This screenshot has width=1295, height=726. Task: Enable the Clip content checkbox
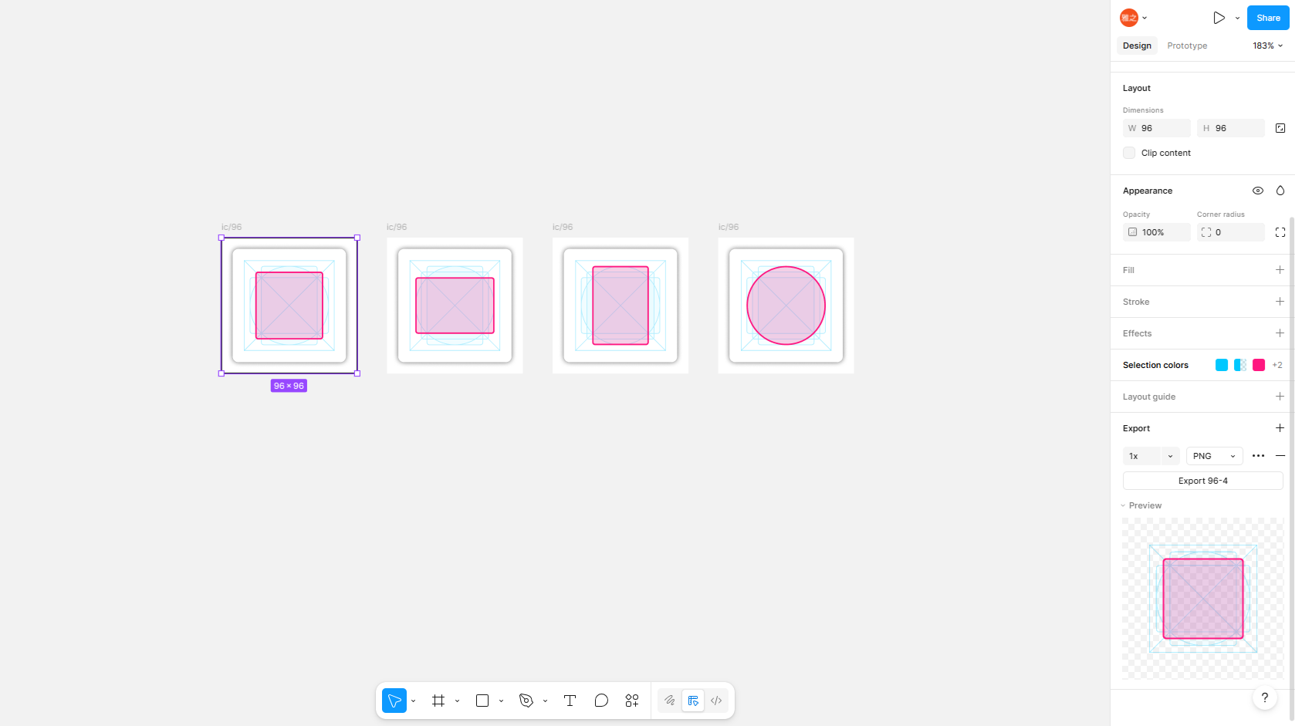tap(1129, 153)
